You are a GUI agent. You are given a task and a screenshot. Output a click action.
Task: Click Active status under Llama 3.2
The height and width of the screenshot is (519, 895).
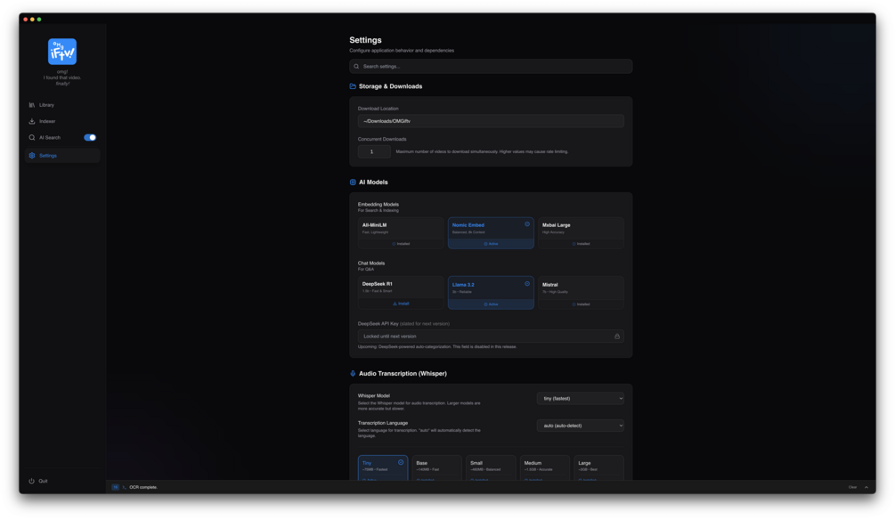click(x=491, y=304)
